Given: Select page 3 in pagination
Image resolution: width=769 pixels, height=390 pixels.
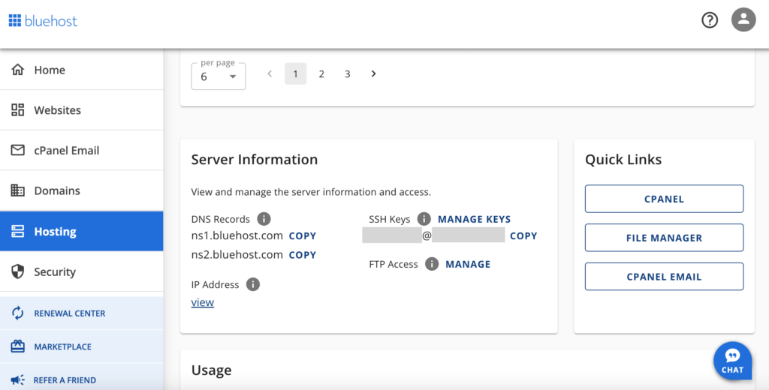Looking at the screenshot, I should tap(347, 73).
